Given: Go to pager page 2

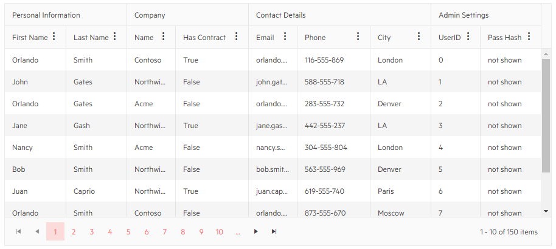Looking at the screenshot, I should coord(74,231).
